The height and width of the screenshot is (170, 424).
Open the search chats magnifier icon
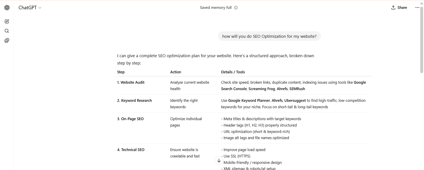7,31
